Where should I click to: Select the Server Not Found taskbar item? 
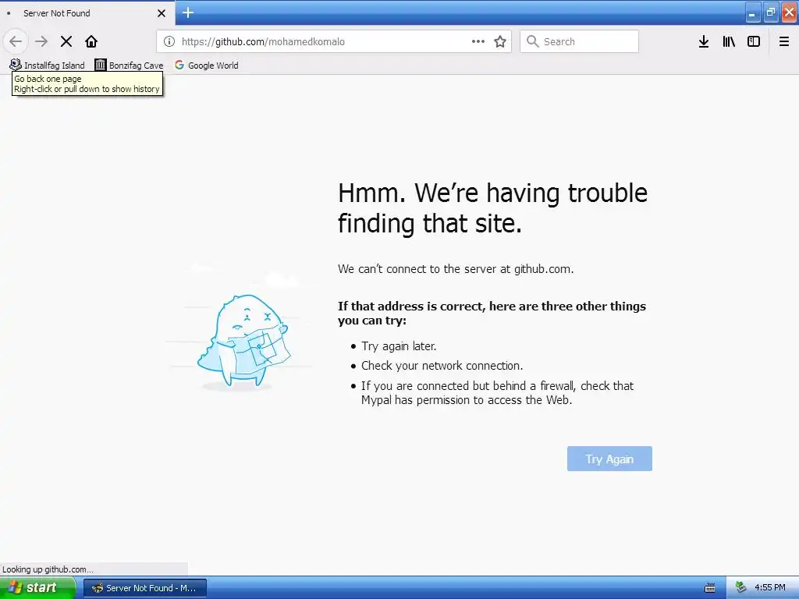(x=144, y=588)
